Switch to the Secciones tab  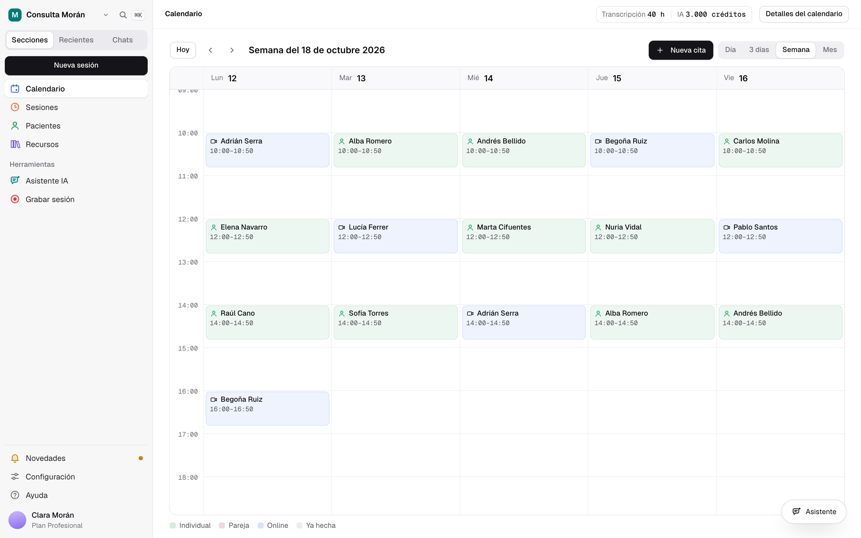coord(30,40)
